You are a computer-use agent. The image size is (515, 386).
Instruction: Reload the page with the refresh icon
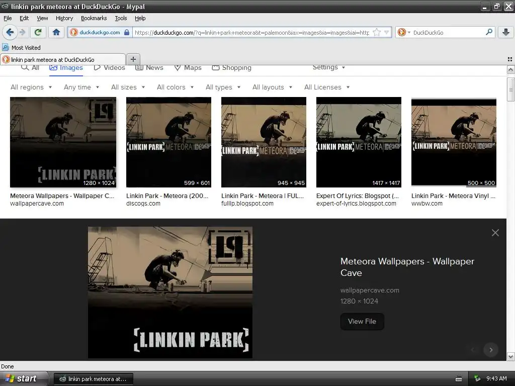[38, 32]
